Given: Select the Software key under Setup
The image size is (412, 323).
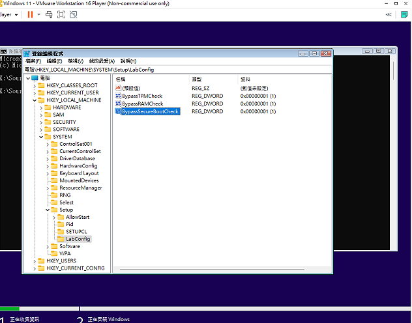Looking at the screenshot, I should point(69,246).
